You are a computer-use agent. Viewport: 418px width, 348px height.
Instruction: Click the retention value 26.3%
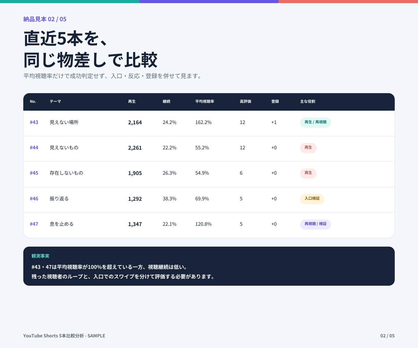point(170,173)
